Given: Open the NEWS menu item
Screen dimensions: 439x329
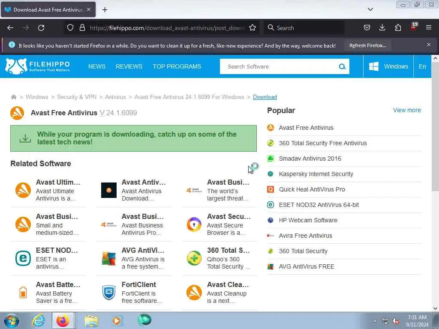Looking at the screenshot, I should point(97,66).
